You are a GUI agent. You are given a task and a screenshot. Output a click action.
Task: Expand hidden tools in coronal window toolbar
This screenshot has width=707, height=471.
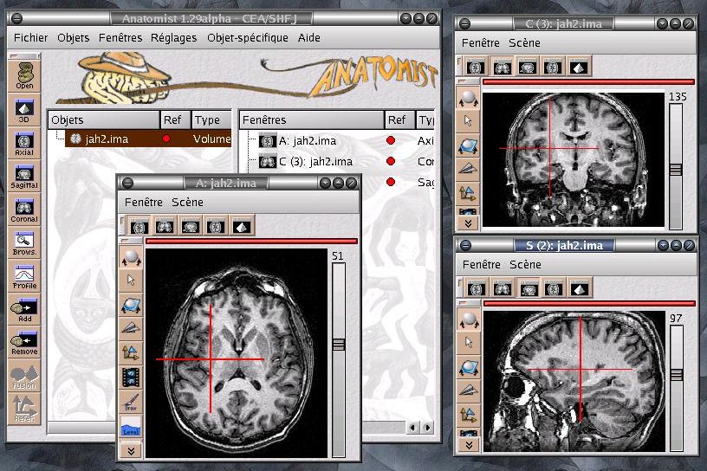pyautogui.click(x=467, y=212)
